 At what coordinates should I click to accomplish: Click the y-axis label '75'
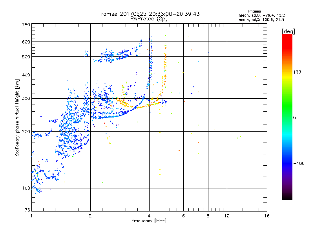[x=27, y=210]
